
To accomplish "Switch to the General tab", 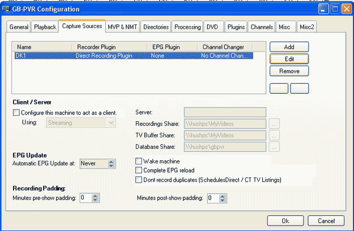I will pyautogui.click(x=19, y=27).
